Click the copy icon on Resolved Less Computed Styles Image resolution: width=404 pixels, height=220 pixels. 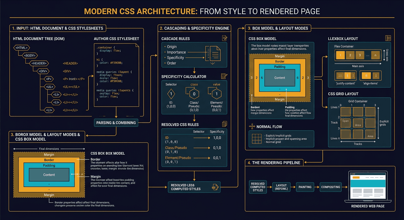(x=215, y=187)
